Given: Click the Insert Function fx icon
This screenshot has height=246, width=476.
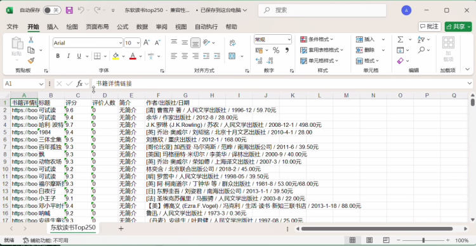Looking at the screenshot, I should click(80, 84).
